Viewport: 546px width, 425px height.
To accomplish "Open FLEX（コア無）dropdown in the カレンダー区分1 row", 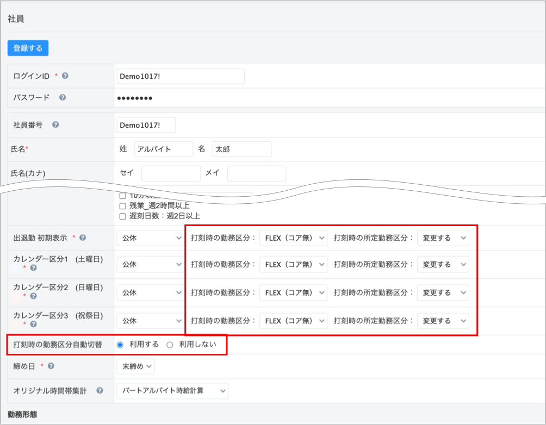I will click(x=293, y=265).
